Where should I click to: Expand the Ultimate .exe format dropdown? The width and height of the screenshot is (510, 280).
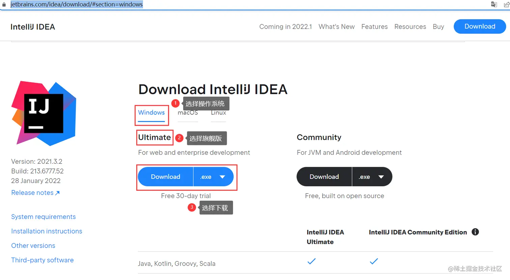coord(214,177)
